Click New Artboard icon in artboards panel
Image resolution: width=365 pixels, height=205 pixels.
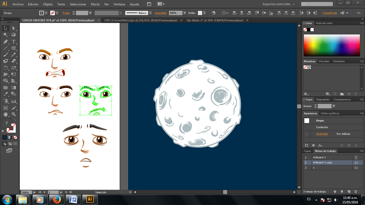point(349,192)
